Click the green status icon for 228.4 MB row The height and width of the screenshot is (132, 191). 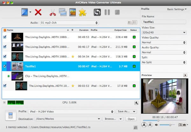point(134,37)
